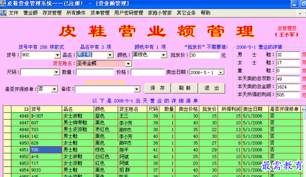Select the highlighted 705 cell in the table
This screenshot has height=177, width=306.
pos(45,149)
